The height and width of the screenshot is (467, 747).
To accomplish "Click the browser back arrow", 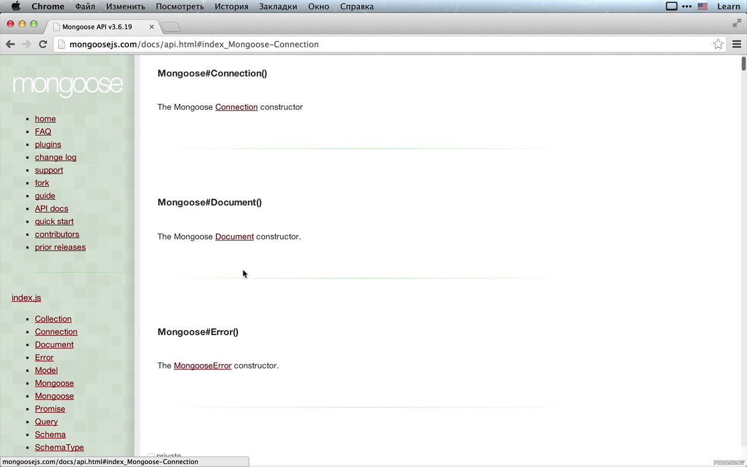I will (x=10, y=44).
